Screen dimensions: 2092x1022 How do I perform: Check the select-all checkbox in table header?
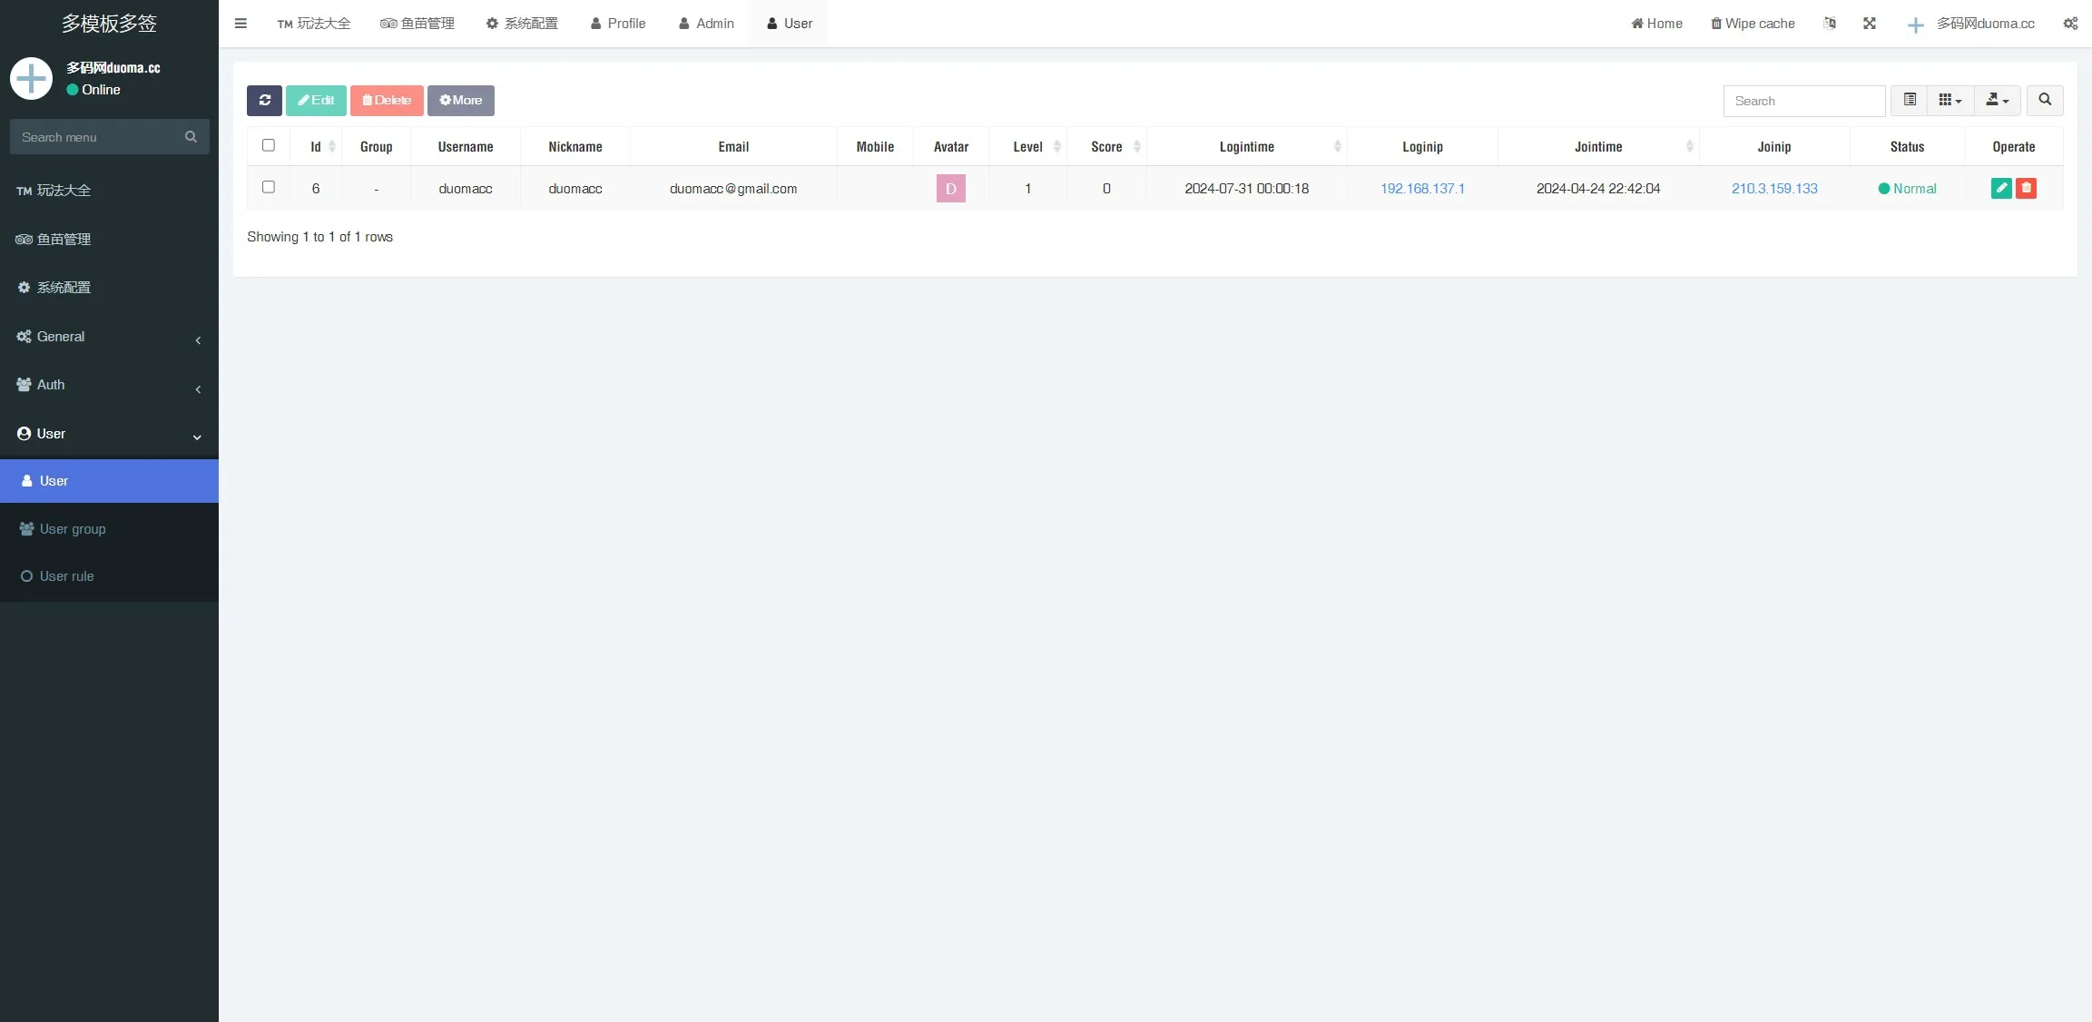point(269,145)
